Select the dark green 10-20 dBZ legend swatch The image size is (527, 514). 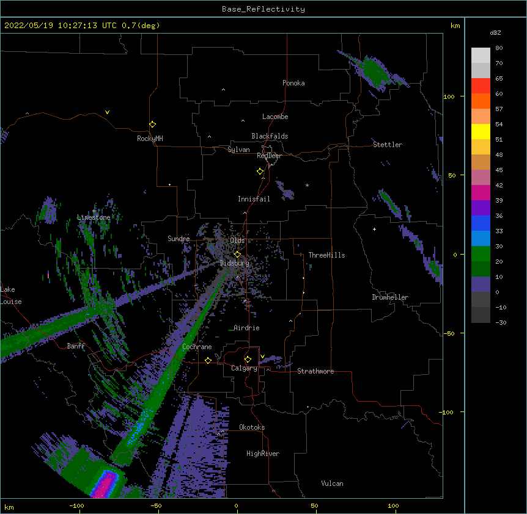point(481,269)
